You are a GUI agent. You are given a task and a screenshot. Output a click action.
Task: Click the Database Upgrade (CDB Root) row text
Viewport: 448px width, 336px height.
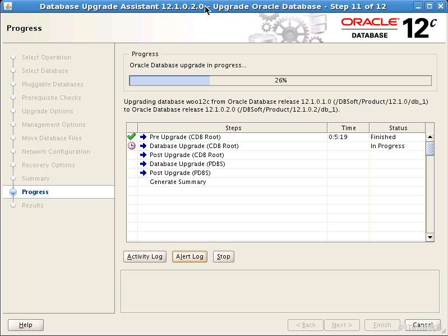coord(194,146)
